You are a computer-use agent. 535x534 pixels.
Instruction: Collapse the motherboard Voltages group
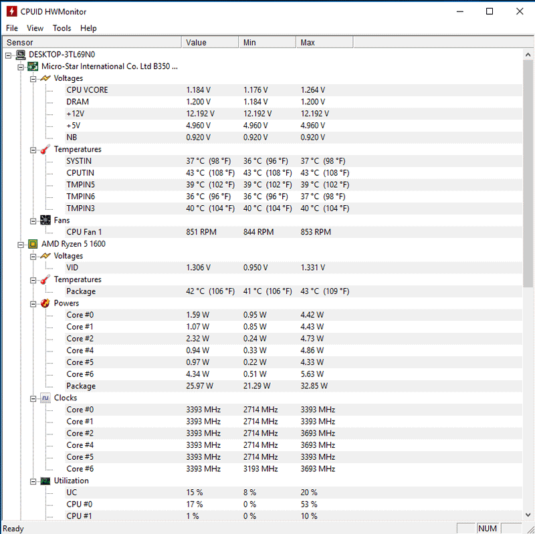[33, 79]
